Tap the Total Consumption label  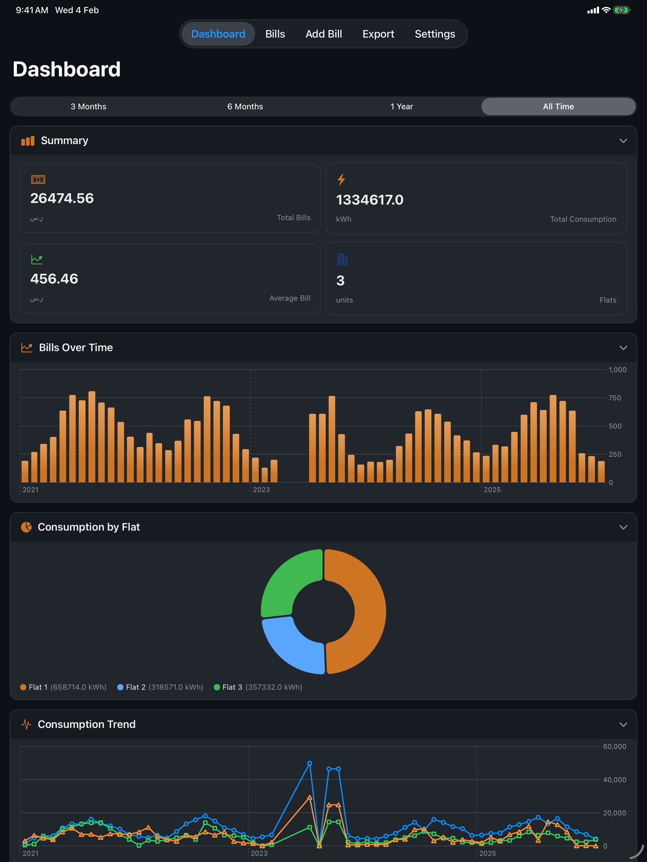tap(583, 219)
